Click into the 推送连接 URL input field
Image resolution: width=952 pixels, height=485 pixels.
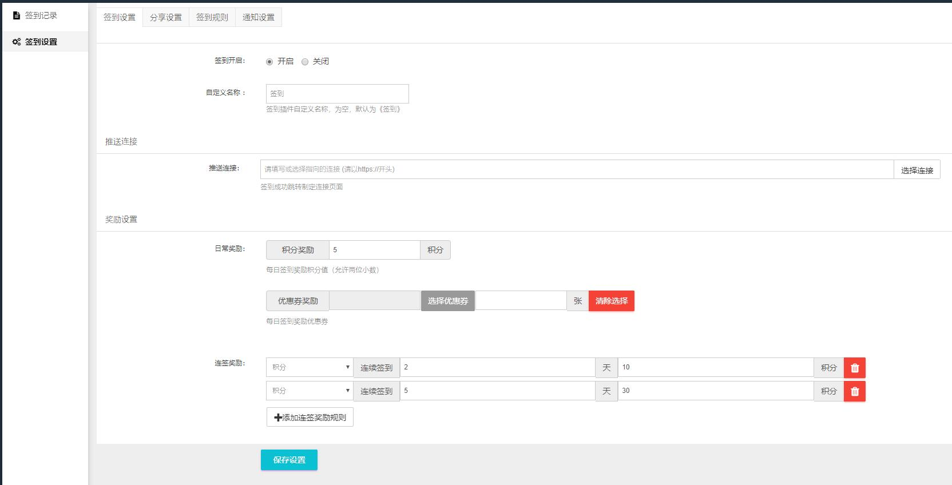577,169
